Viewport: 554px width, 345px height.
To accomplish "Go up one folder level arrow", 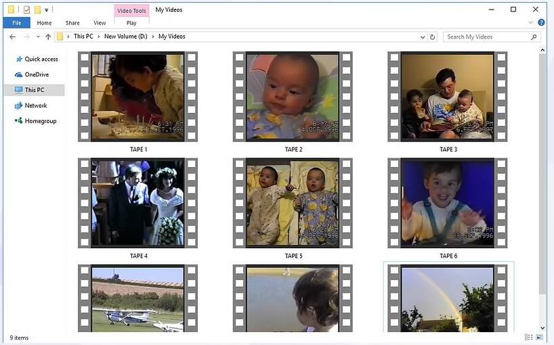I will [x=48, y=37].
